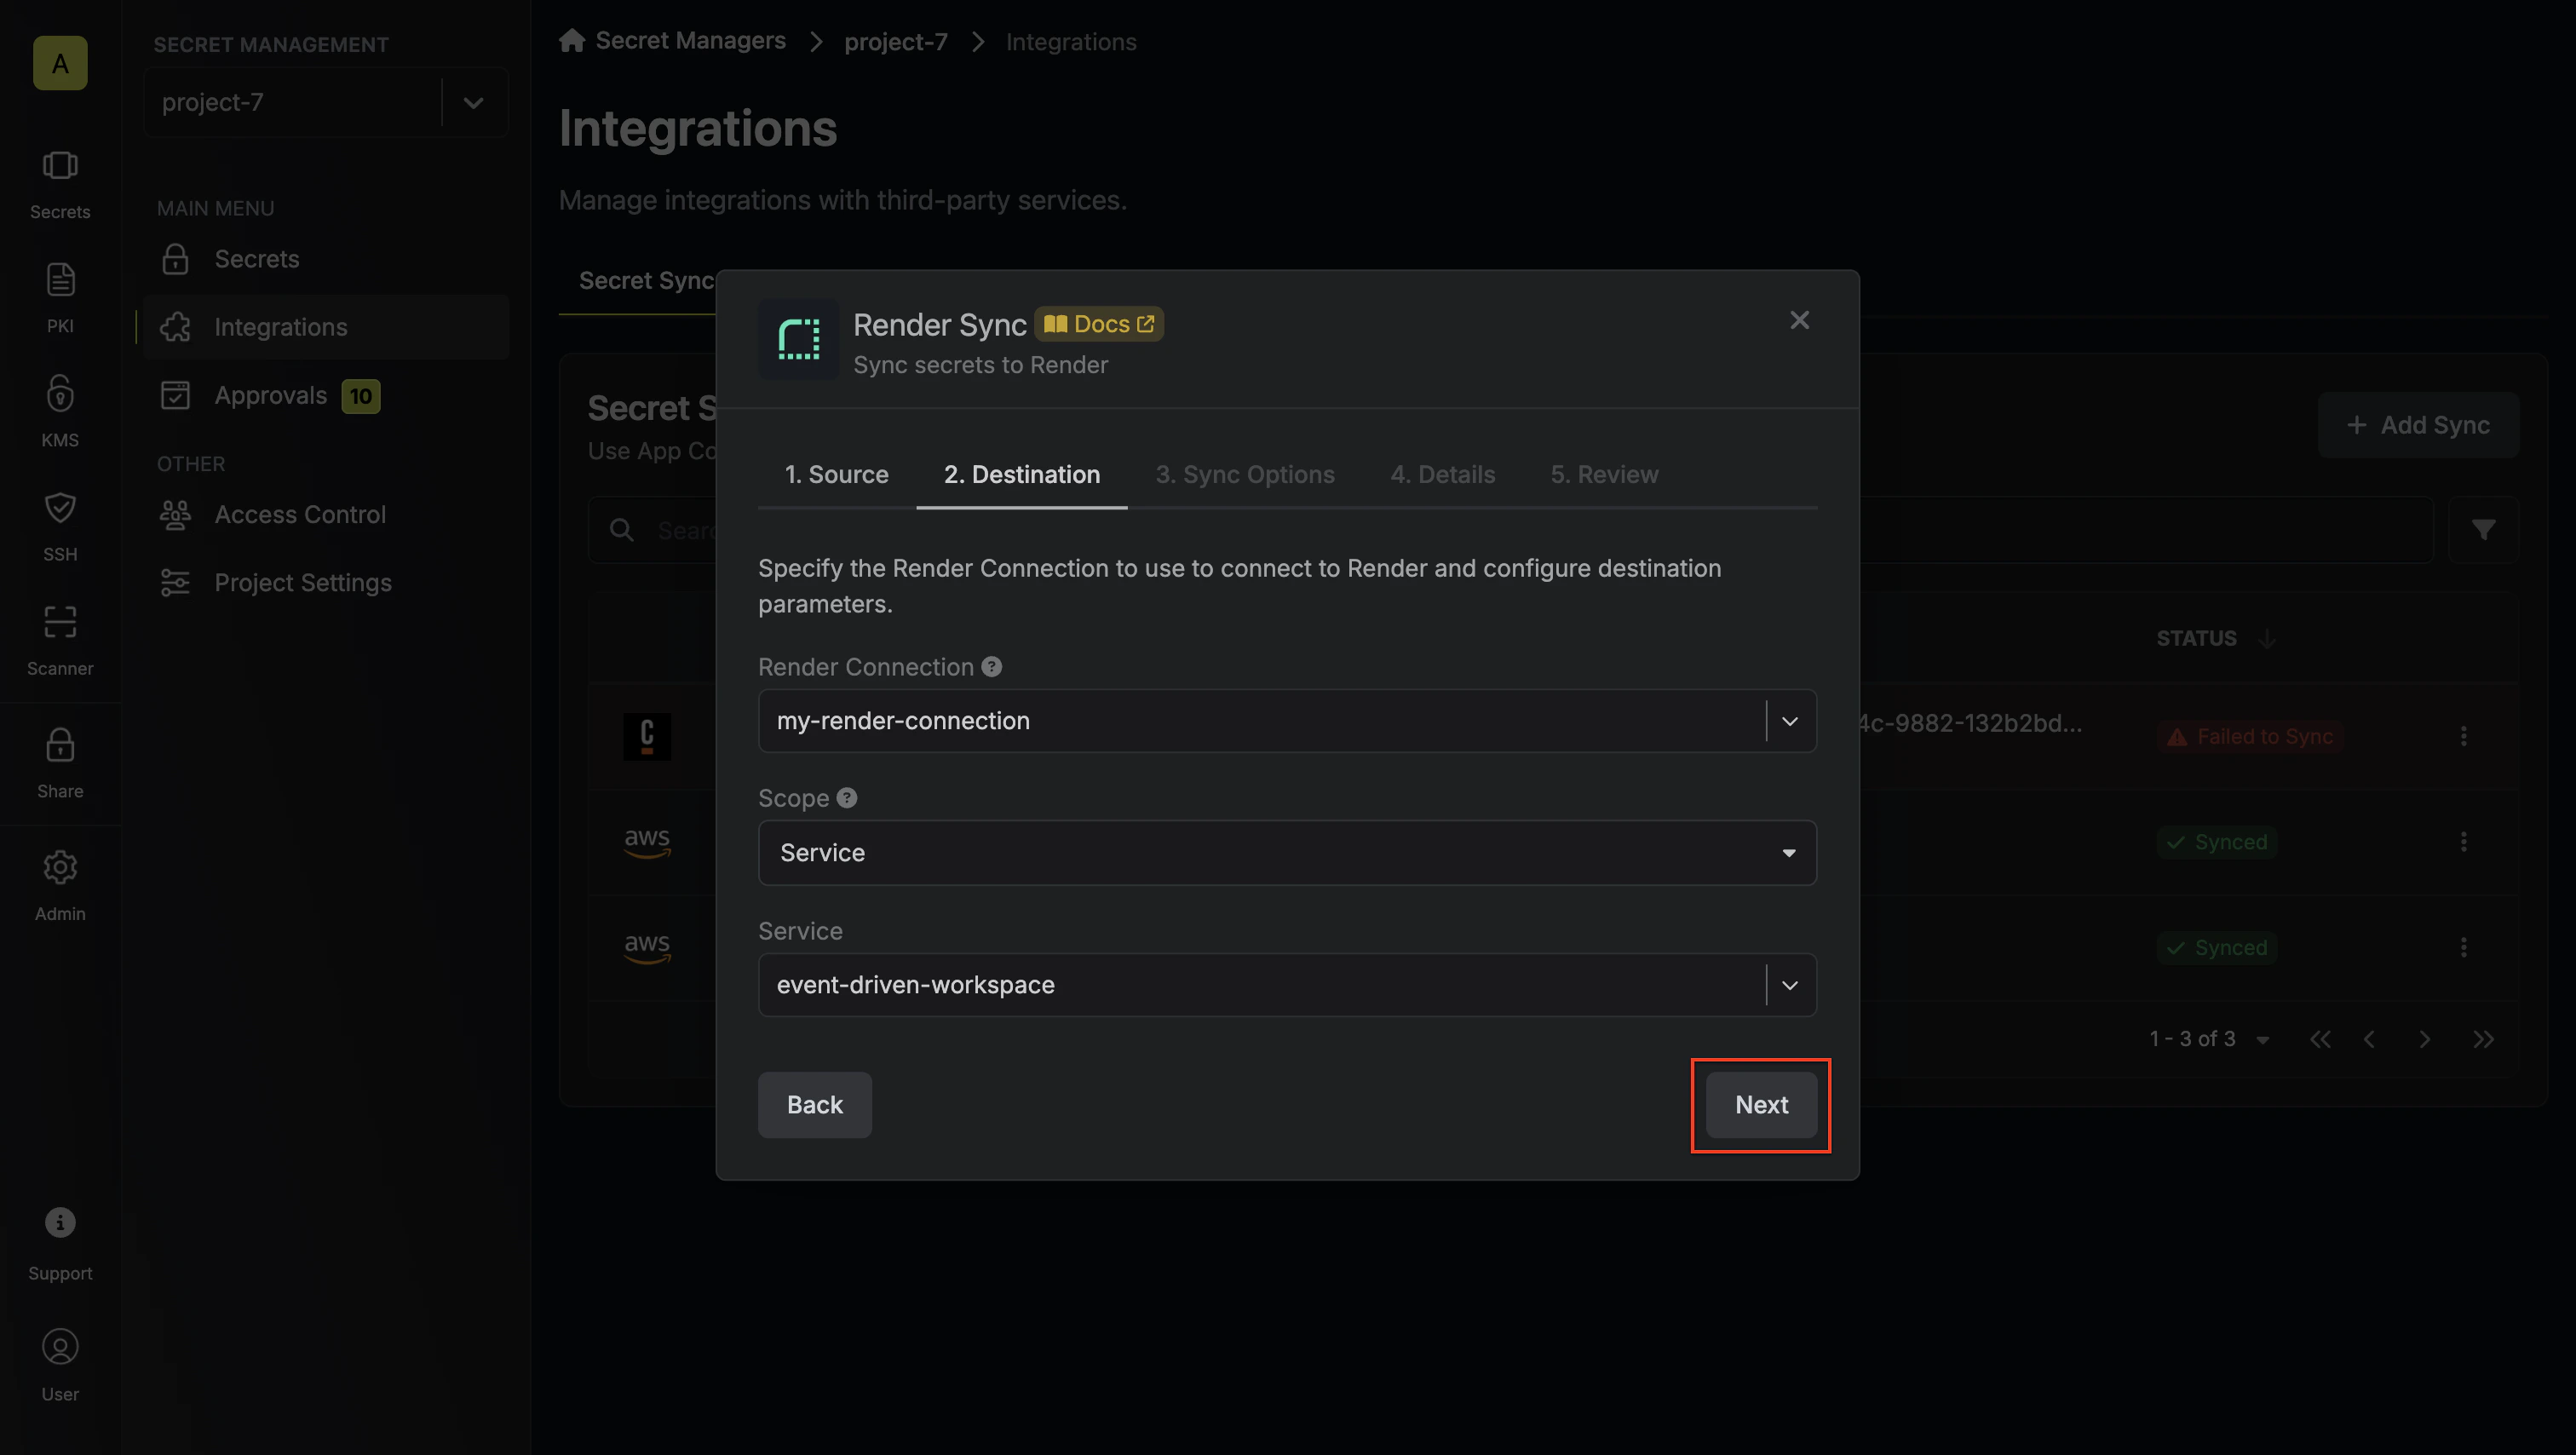Viewport: 2576px width, 1455px height.
Task: Open the SSH section icon
Action: tap(60, 526)
